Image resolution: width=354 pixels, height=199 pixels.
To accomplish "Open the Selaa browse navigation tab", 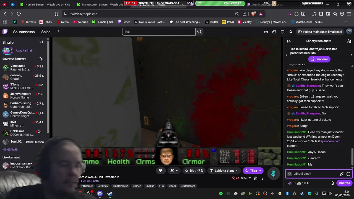I will coord(46,32).
